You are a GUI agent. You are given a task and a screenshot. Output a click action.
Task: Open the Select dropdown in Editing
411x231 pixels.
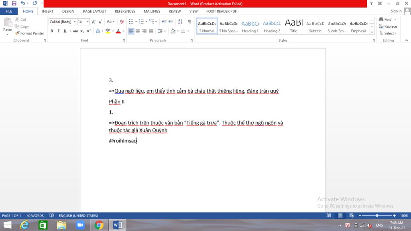pos(388,33)
